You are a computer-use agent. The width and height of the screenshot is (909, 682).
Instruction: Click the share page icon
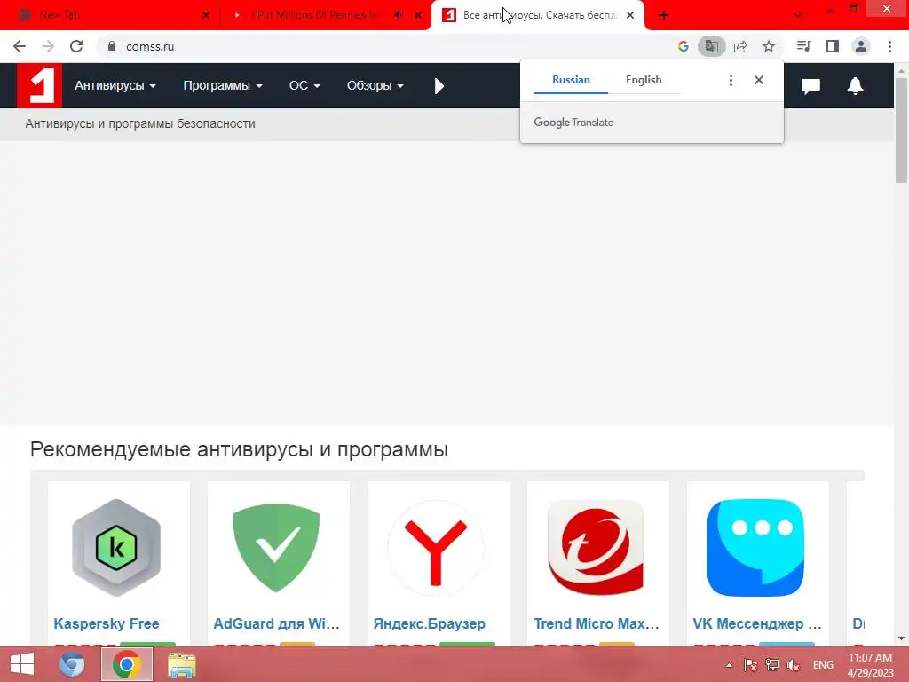tap(740, 46)
